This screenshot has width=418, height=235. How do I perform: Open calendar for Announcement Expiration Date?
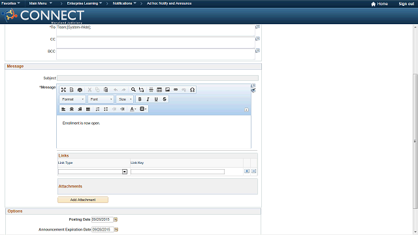(116, 229)
